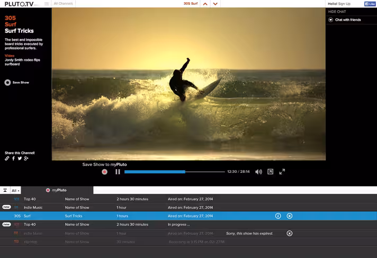Collapse the guide panel with the arrow icon
Viewport: 377px width, 258px height.
point(5,190)
